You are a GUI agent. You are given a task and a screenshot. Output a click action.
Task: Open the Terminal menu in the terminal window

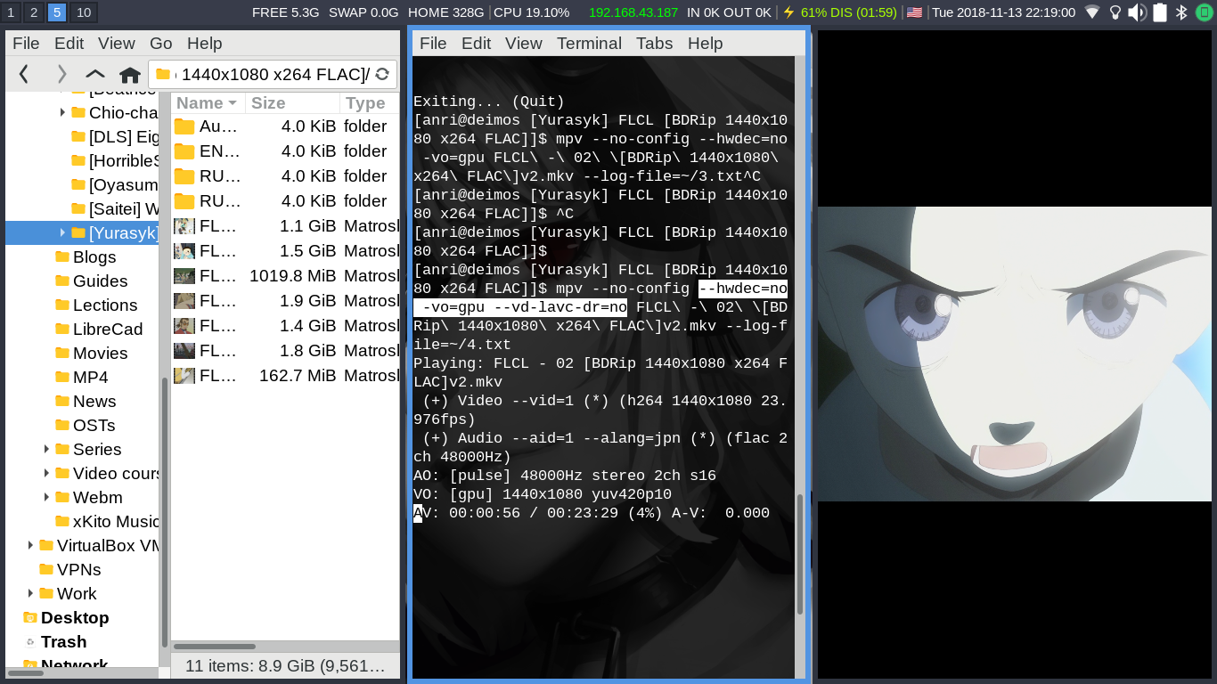[x=589, y=43]
